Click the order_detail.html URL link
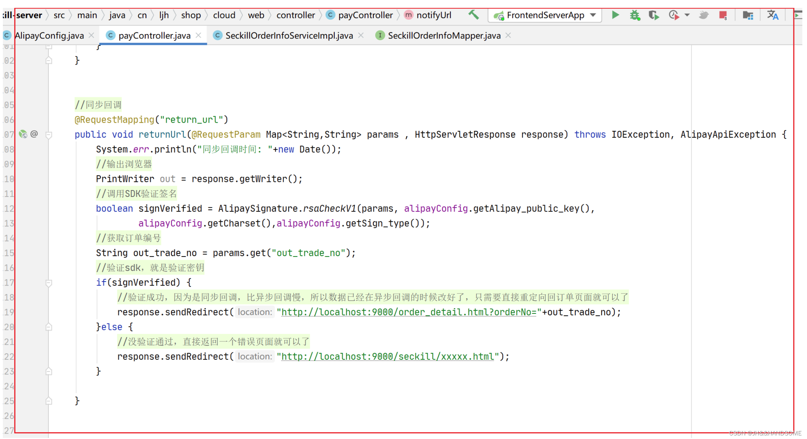This screenshot has width=807, height=439. (409, 312)
